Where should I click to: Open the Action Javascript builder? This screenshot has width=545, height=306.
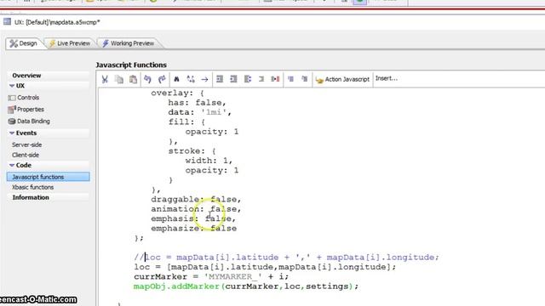[342, 79]
